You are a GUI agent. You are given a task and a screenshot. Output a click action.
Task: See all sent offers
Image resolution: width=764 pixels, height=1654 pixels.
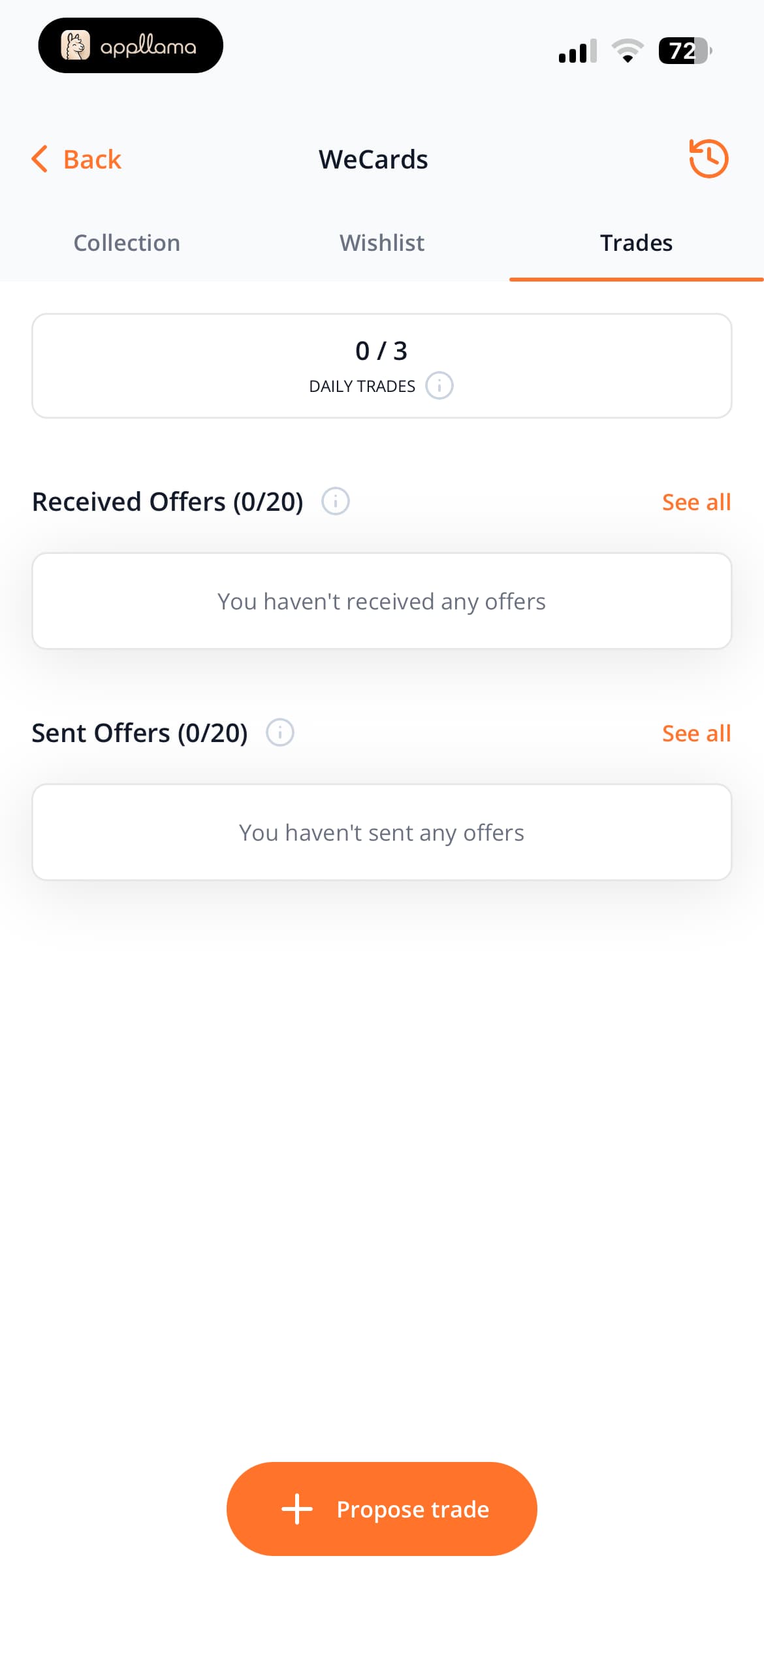pos(696,733)
